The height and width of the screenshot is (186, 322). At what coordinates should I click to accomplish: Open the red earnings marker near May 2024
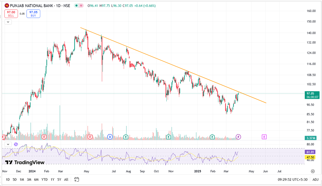90,137
